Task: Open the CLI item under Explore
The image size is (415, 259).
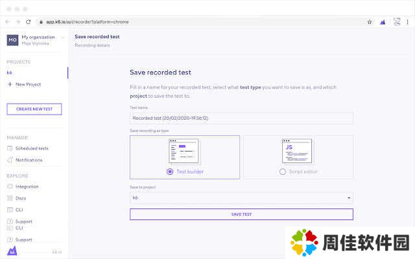Action: [20, 210]
